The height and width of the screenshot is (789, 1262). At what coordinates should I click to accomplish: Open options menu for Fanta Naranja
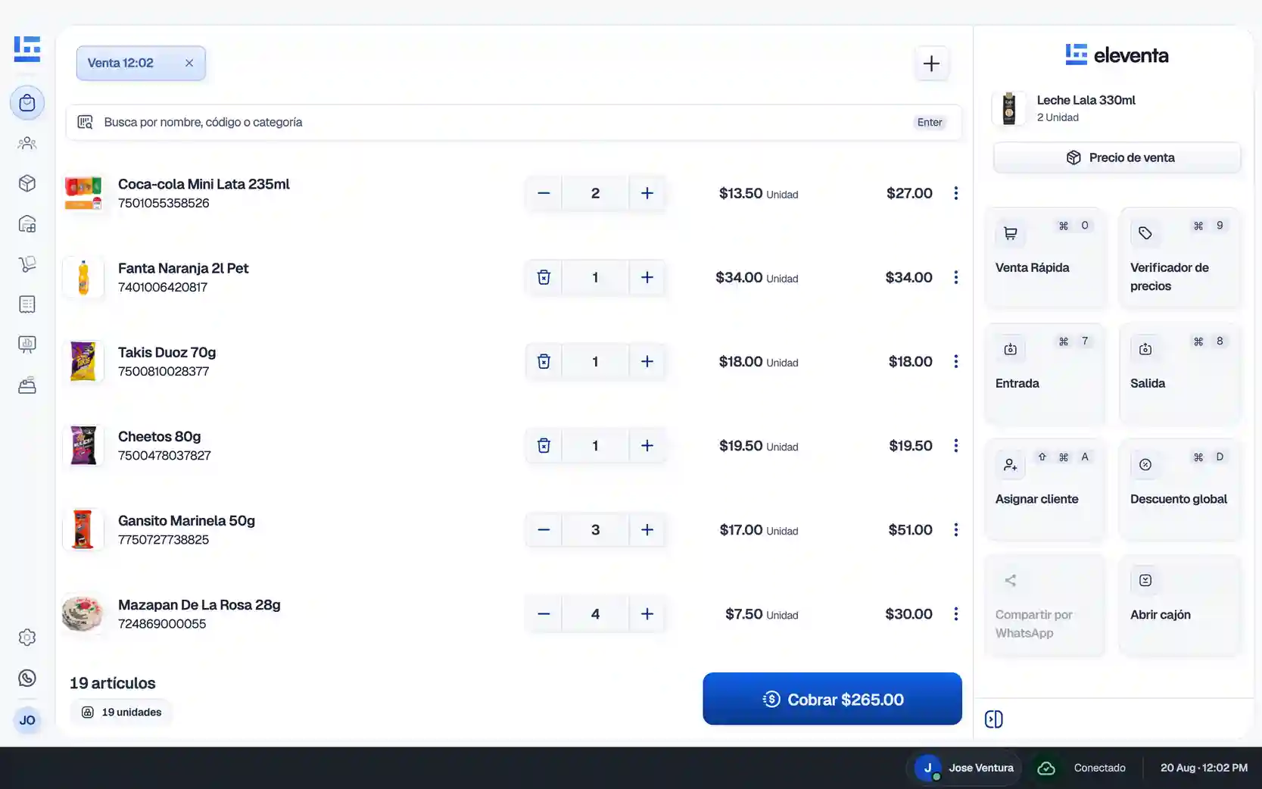(x=956, y=277)
